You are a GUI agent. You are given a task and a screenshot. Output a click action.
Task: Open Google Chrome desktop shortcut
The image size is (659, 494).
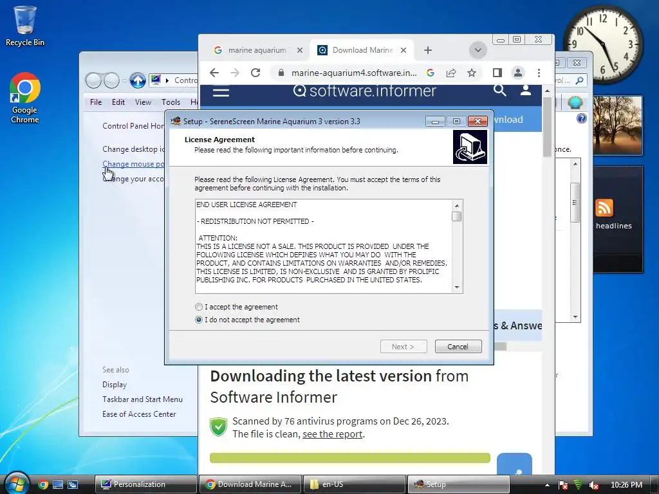pos(25,98)
